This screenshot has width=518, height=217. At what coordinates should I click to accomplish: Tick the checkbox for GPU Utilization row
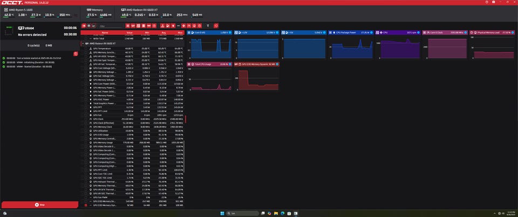(x=86, y=131)
